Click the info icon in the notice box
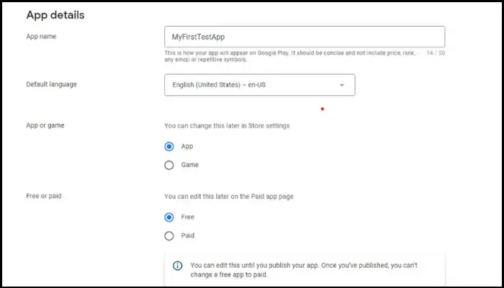The width and height of the screenshot is (504, 288). [177, 266]
